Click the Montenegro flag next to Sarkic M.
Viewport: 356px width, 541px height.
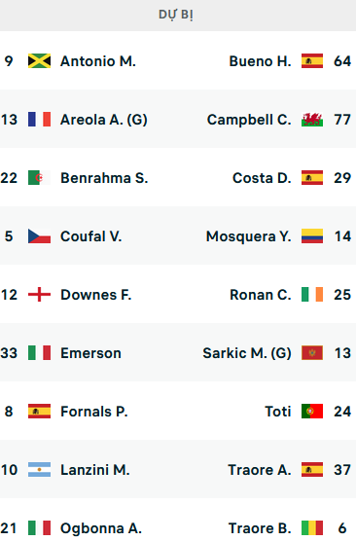[x=312, y=352]
